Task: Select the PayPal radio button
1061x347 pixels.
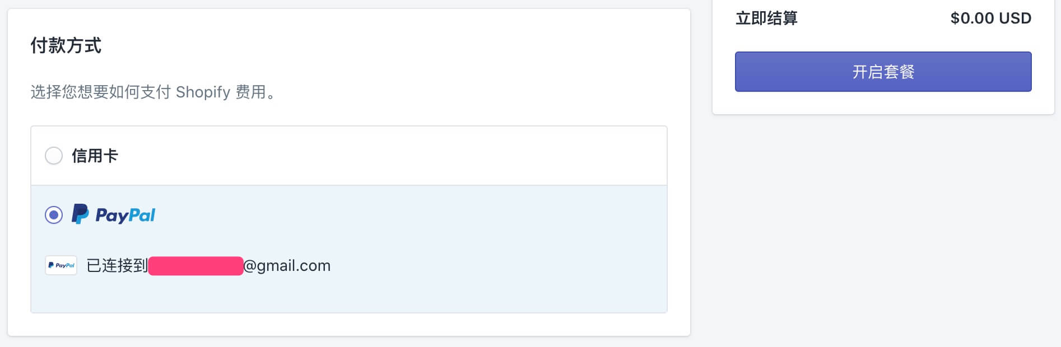Action: coord(54,215)
